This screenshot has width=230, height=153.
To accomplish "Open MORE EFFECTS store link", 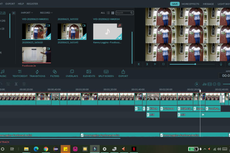I will tap(190, 4).
